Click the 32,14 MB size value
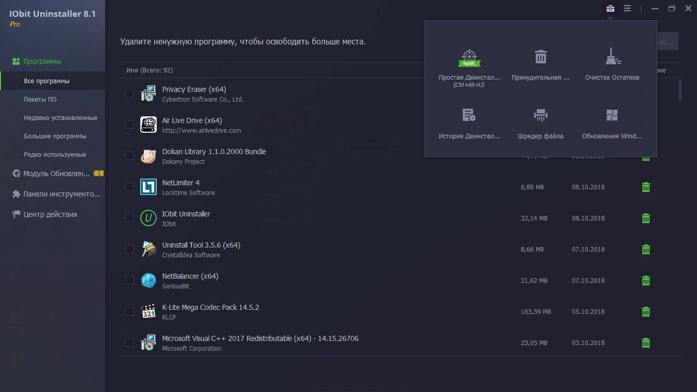 [x=534, y=218]
